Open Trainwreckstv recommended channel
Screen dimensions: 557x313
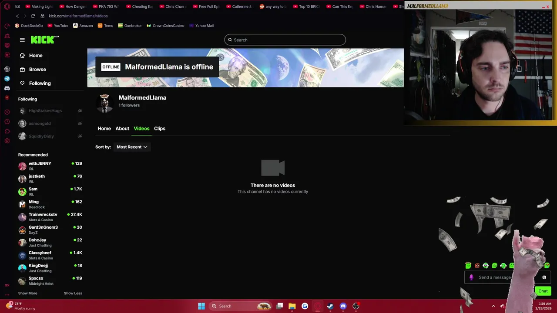[50, 217]
